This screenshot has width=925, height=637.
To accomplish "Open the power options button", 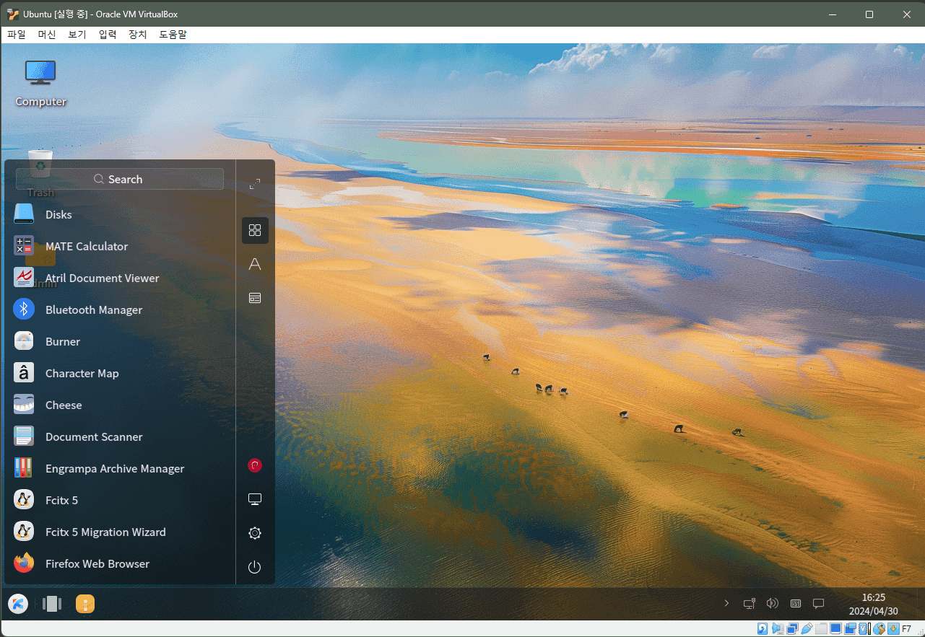I will (x=254, y=567).
